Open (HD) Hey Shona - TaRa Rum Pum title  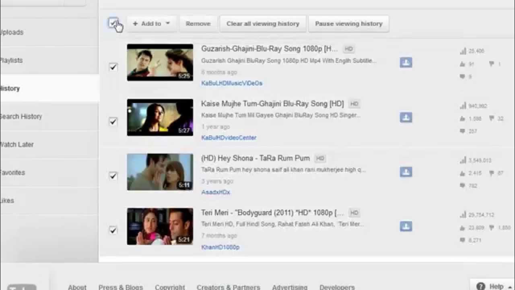(255, 158)
